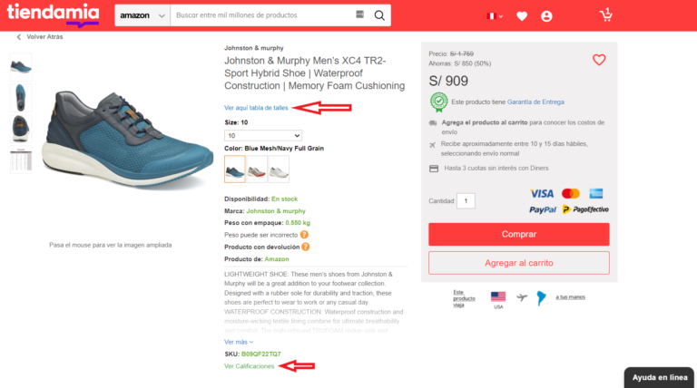Open the wishlist heart in header
Viewport: 697px width, 388px height.
click(x=522, y=16)
